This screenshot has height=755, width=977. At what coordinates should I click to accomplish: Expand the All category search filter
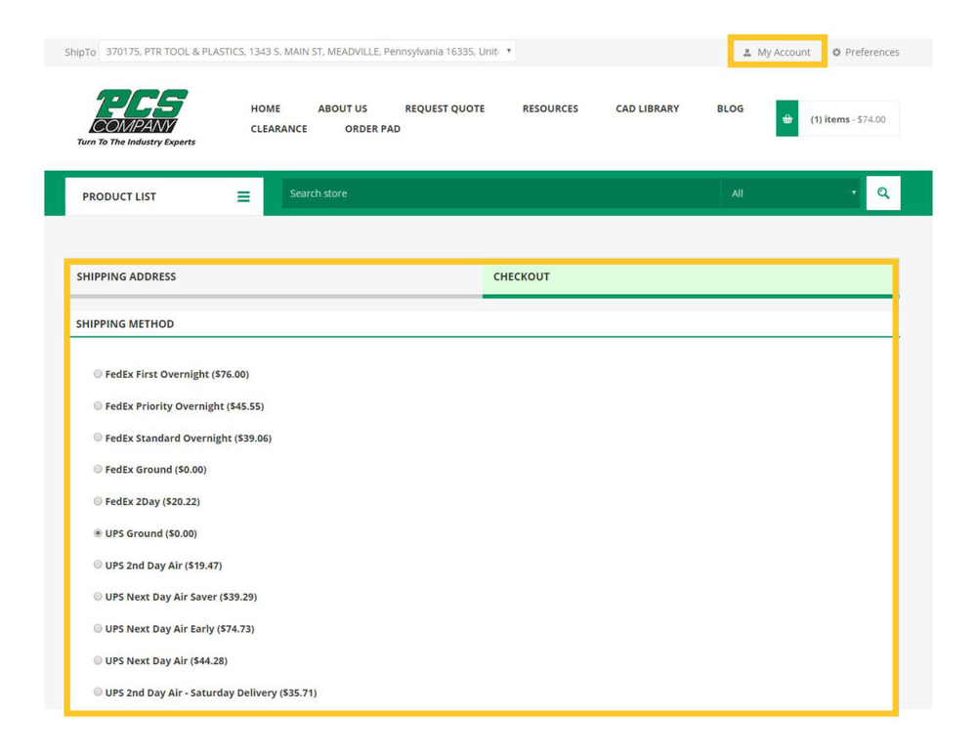pos(791,193)
